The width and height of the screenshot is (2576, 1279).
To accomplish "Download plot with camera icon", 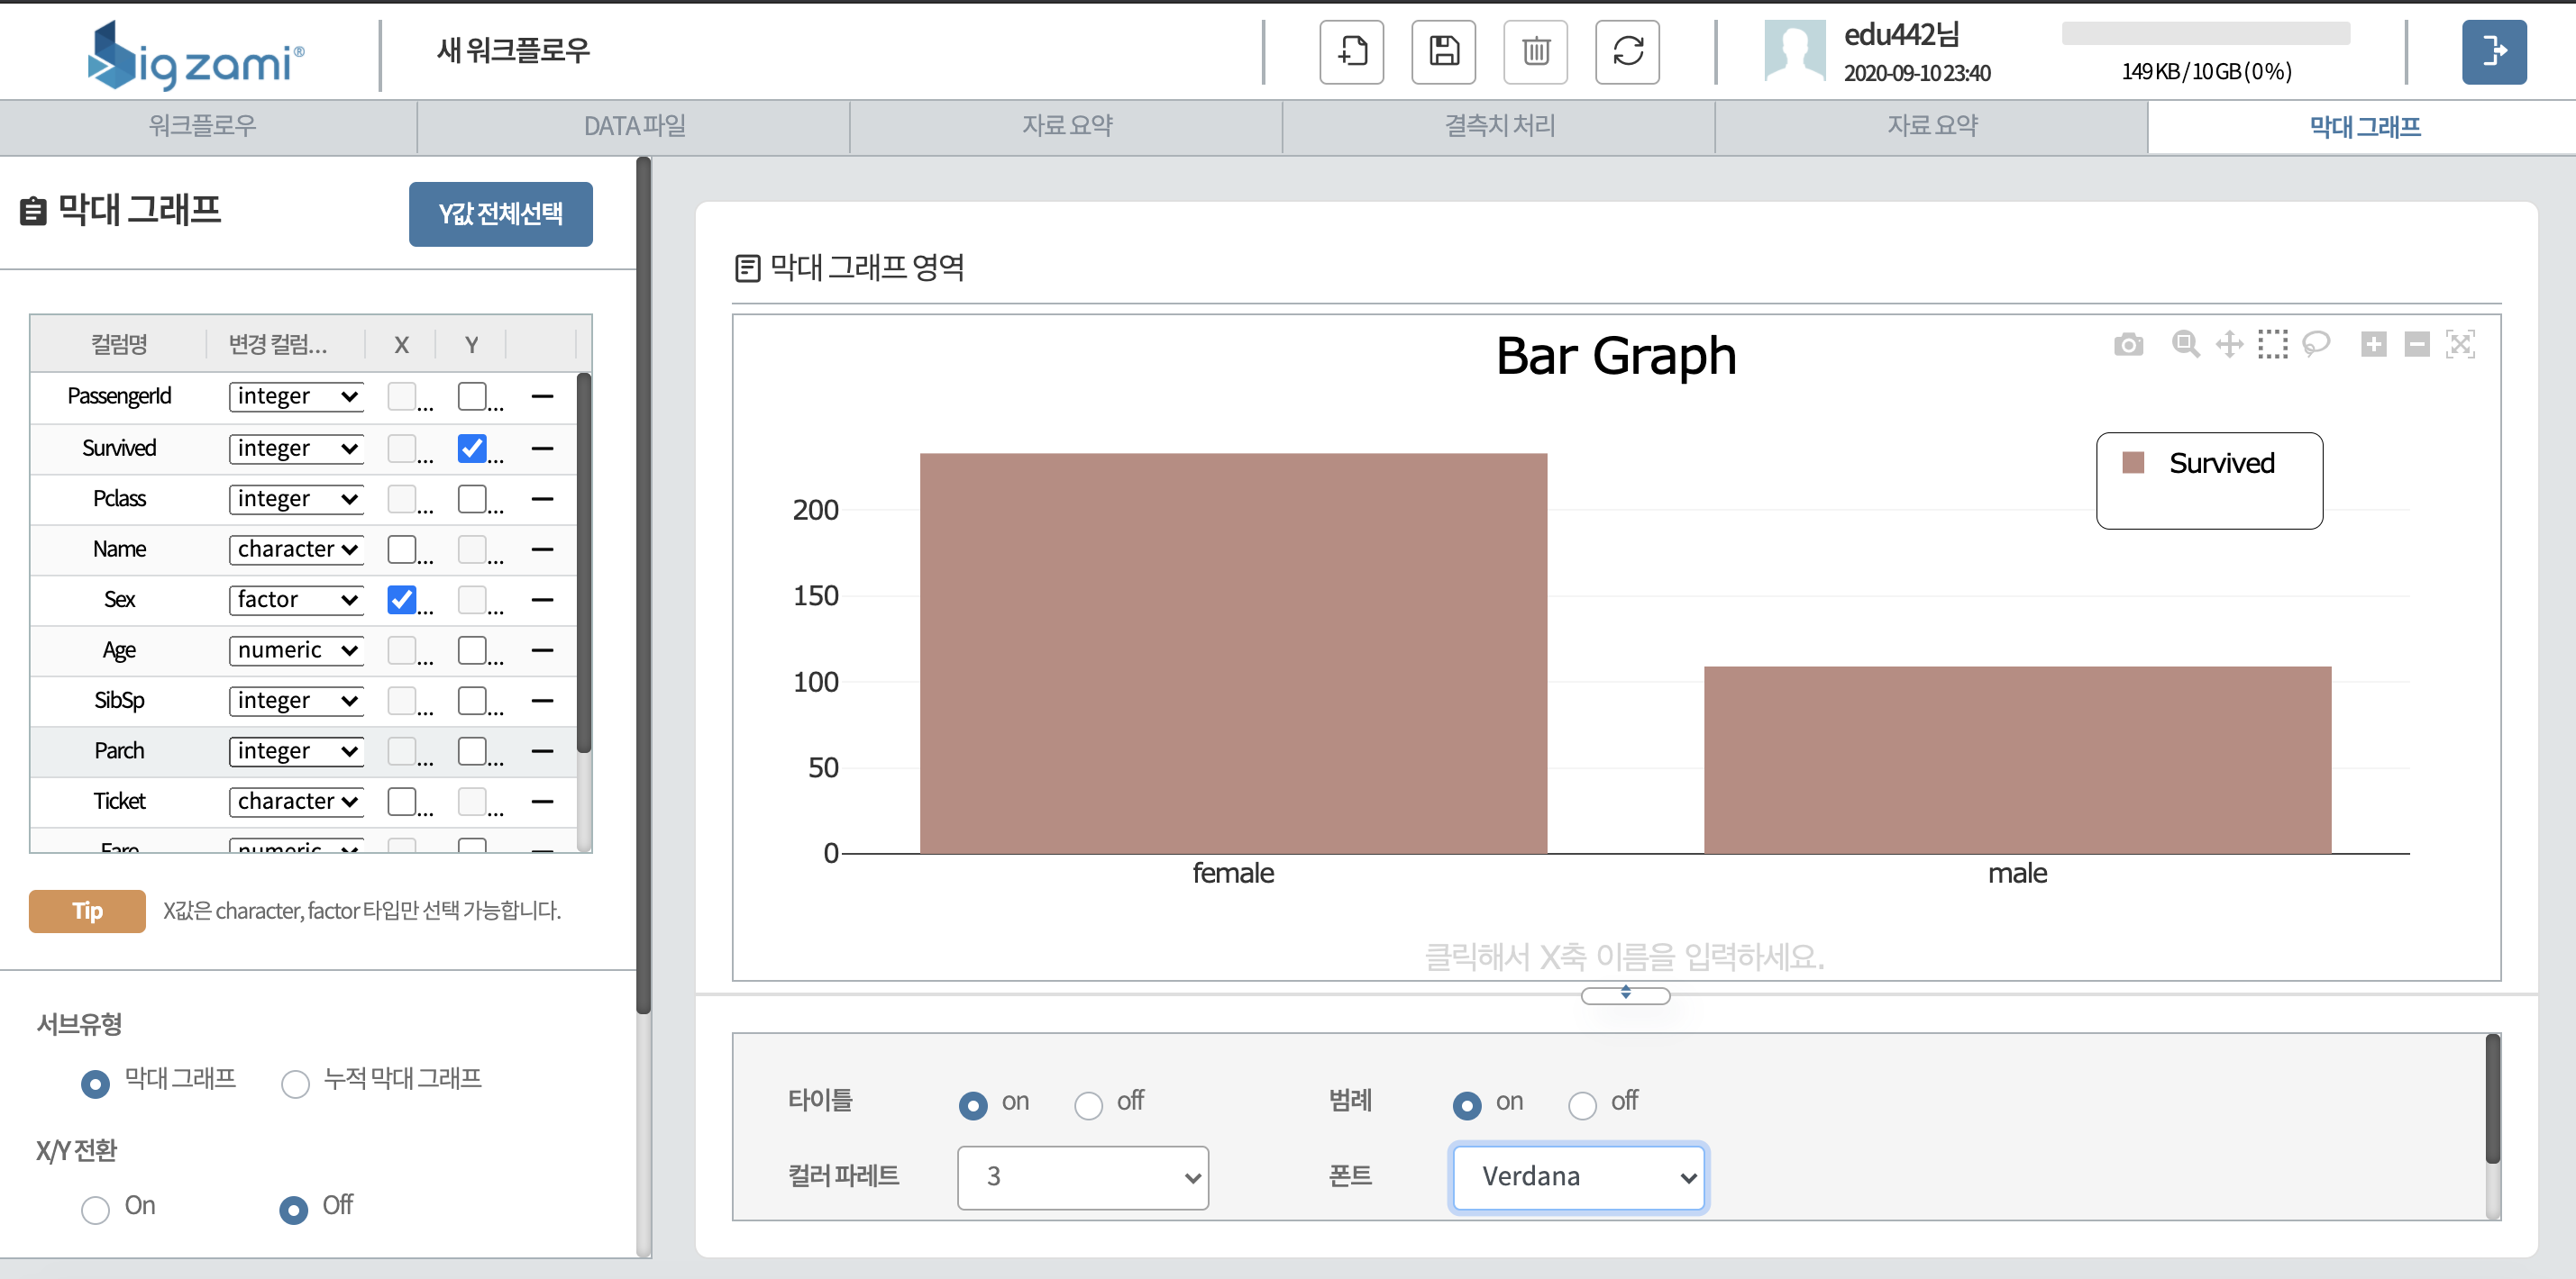I will [x=2128, y=345].
